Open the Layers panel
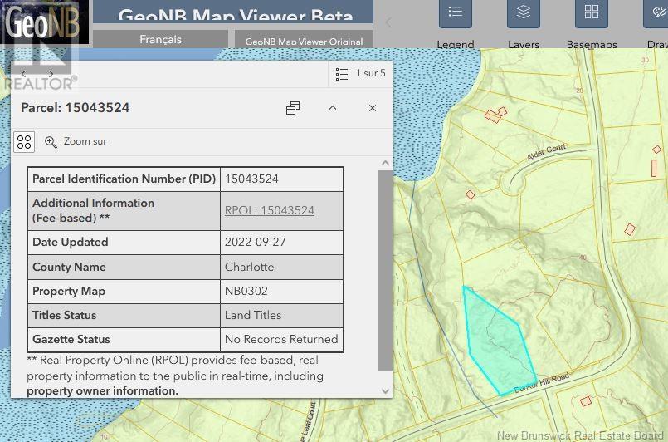The height and width of the screenshot is (442, 668). [523, 13]
